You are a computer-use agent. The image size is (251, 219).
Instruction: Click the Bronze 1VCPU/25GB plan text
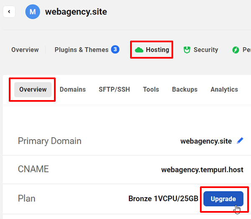(x=163, y=199)
